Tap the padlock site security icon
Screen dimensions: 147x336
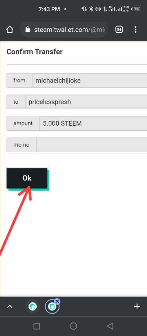[x=28, y=30]
